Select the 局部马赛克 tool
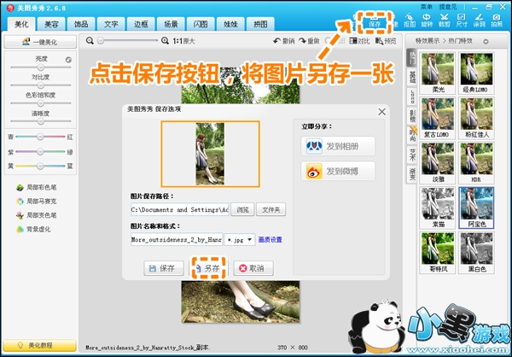 coord(37,202)
